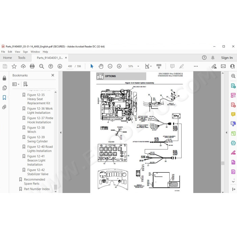The image size is (237, 237).
Task: Edit the current page number field
Action: pyautogui.click(x=70, y=66)
